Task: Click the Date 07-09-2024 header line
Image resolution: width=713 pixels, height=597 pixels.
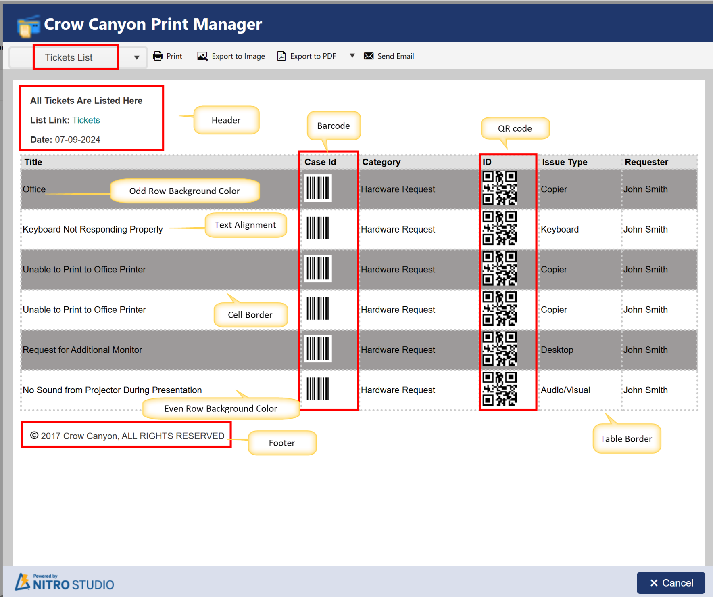Action: click(65, 140)
